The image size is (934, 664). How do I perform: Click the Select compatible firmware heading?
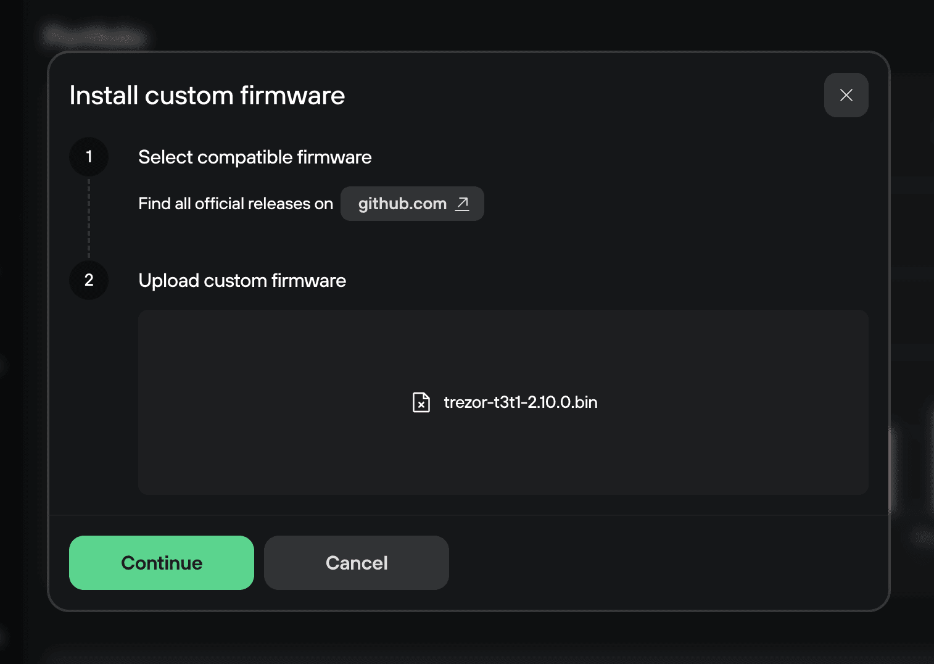coord(254,157)
